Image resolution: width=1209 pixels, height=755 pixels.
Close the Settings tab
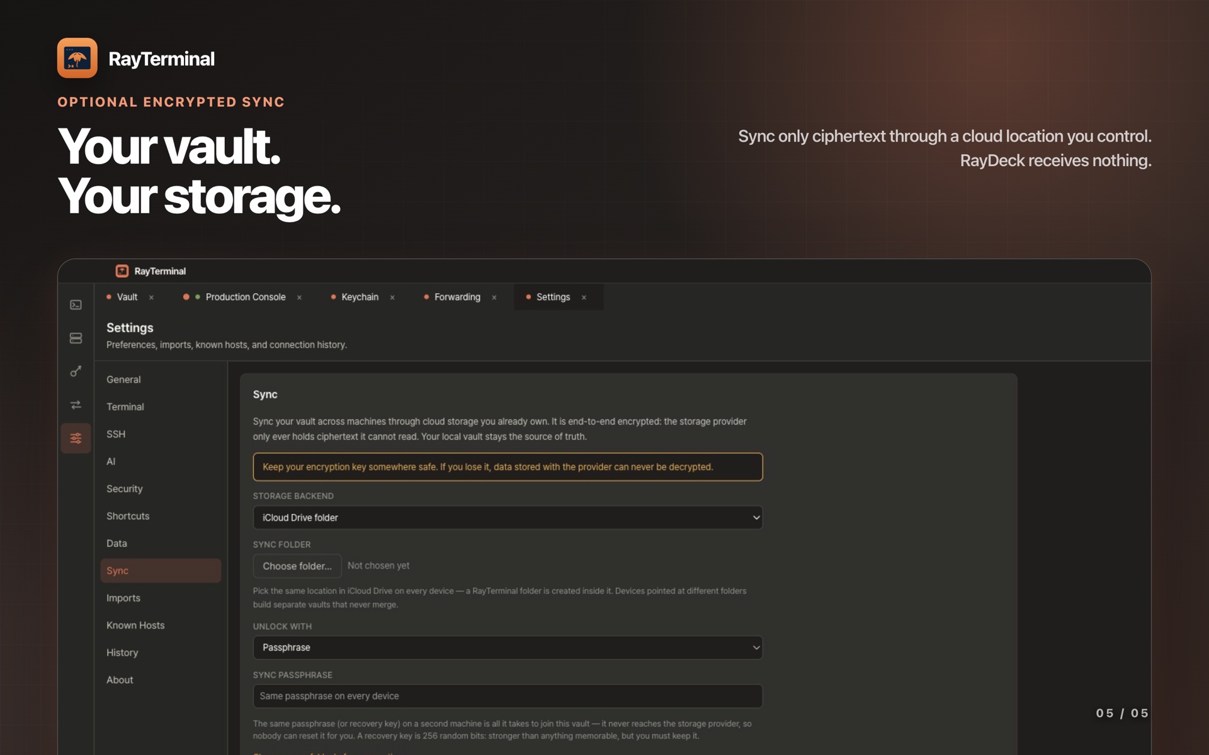pos(584,298)
